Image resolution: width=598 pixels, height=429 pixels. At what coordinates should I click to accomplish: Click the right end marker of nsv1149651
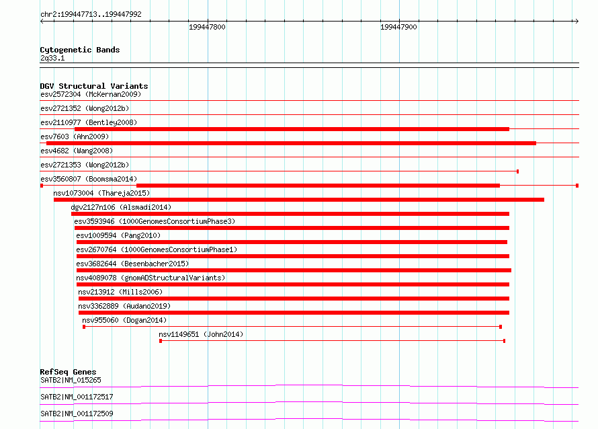(504, 341)
